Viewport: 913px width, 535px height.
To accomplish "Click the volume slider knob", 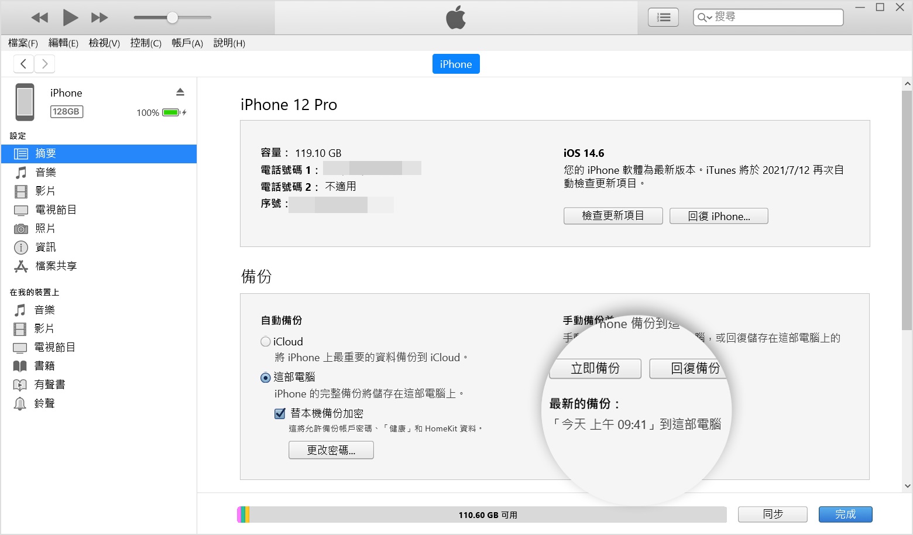I will pyautogui.click(x=172, y=18).
